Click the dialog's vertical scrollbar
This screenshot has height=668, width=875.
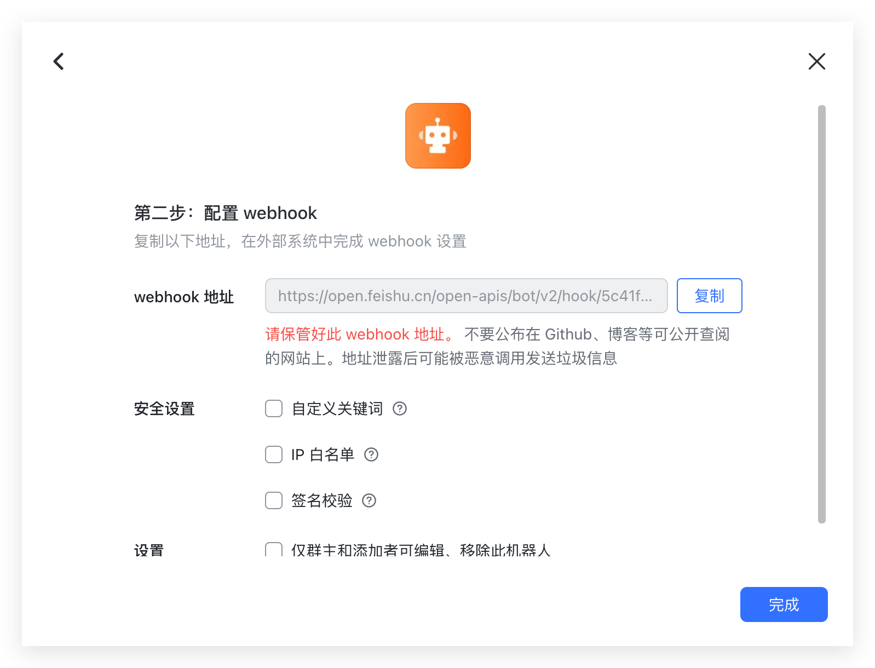pos(821,314)
